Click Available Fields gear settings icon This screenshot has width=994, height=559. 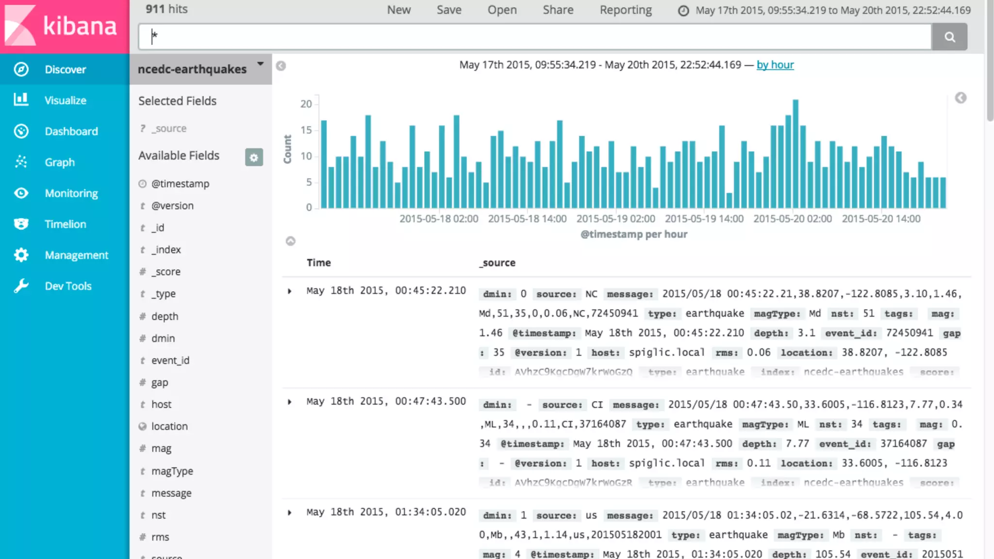254,157
